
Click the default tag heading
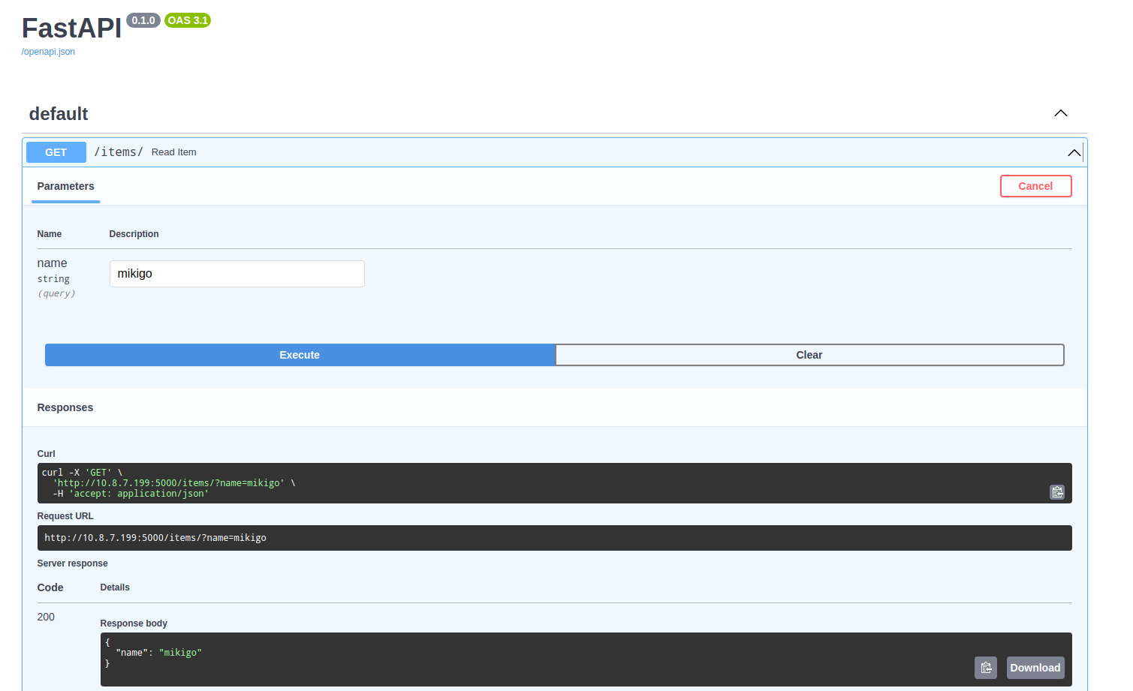(x=59, y=114)
